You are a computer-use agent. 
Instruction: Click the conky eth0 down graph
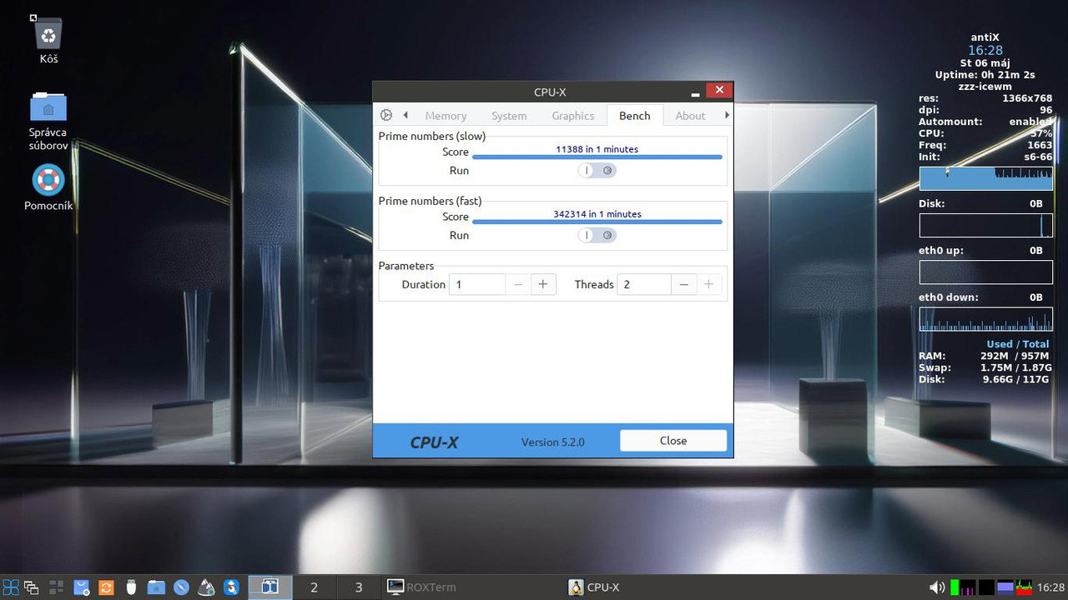click(x=985, y=319)
